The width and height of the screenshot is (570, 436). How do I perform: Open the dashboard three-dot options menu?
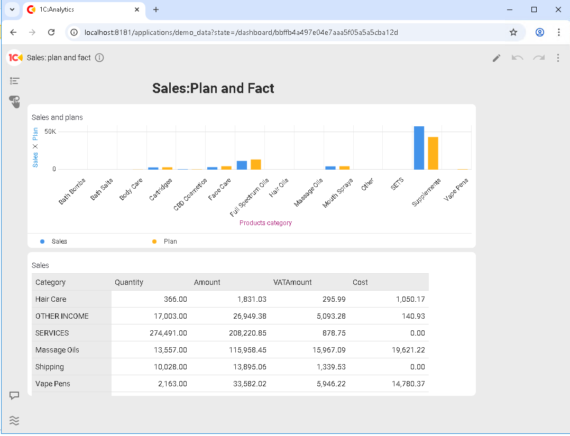558,58
